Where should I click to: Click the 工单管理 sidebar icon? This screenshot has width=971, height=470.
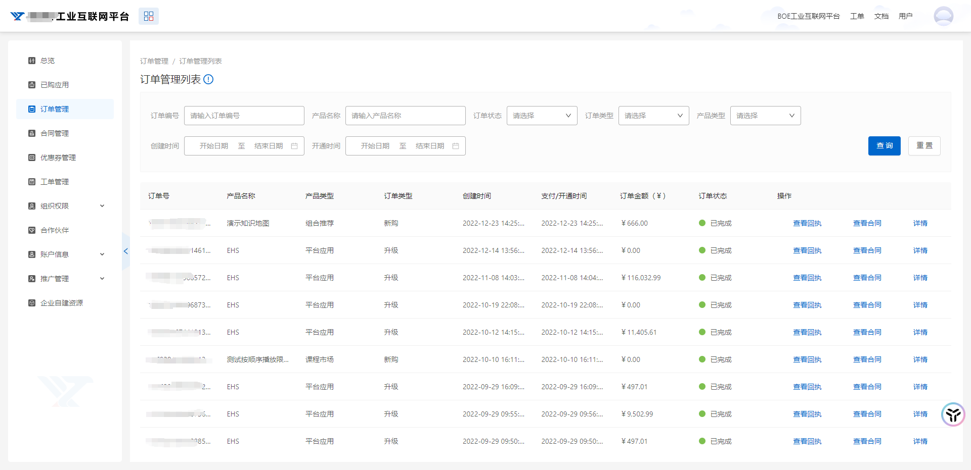click(32, 182)
